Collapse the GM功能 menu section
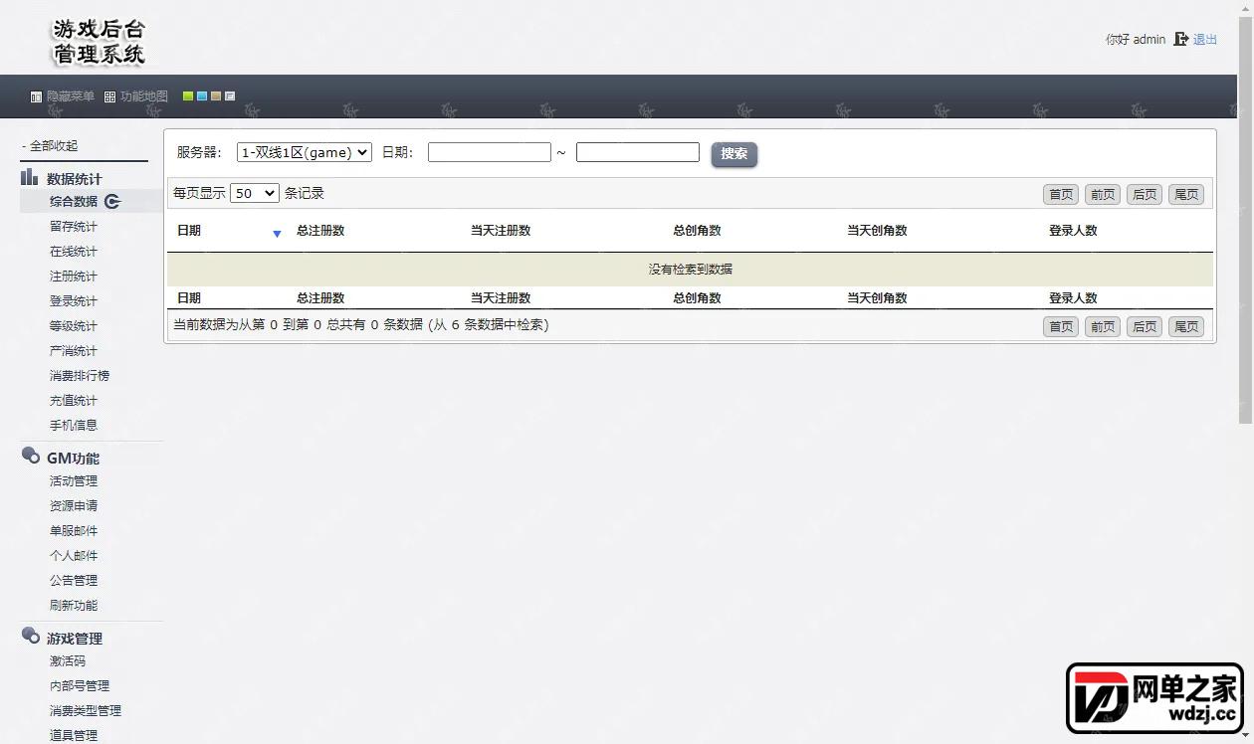Screen dimensions: 1254x744 coord(73,459)
